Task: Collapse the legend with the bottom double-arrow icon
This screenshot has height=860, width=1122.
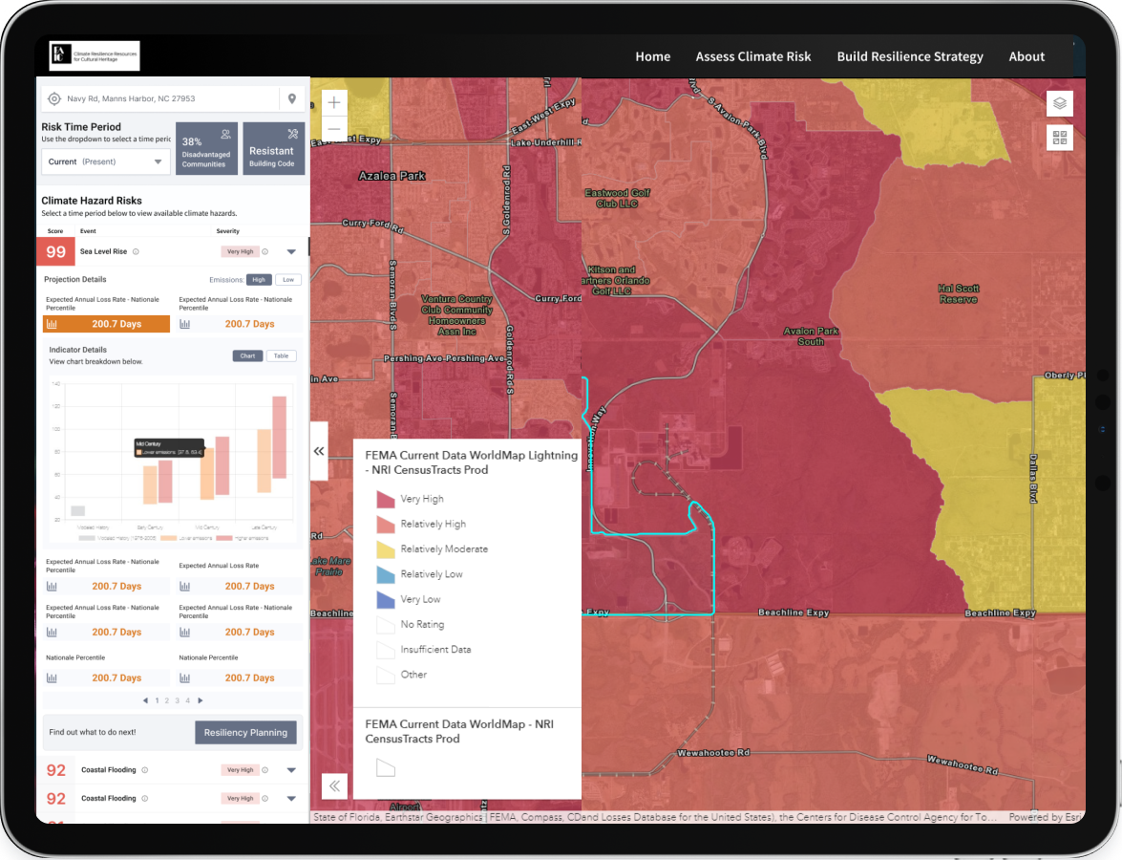Action: click(x=334, y=786)
